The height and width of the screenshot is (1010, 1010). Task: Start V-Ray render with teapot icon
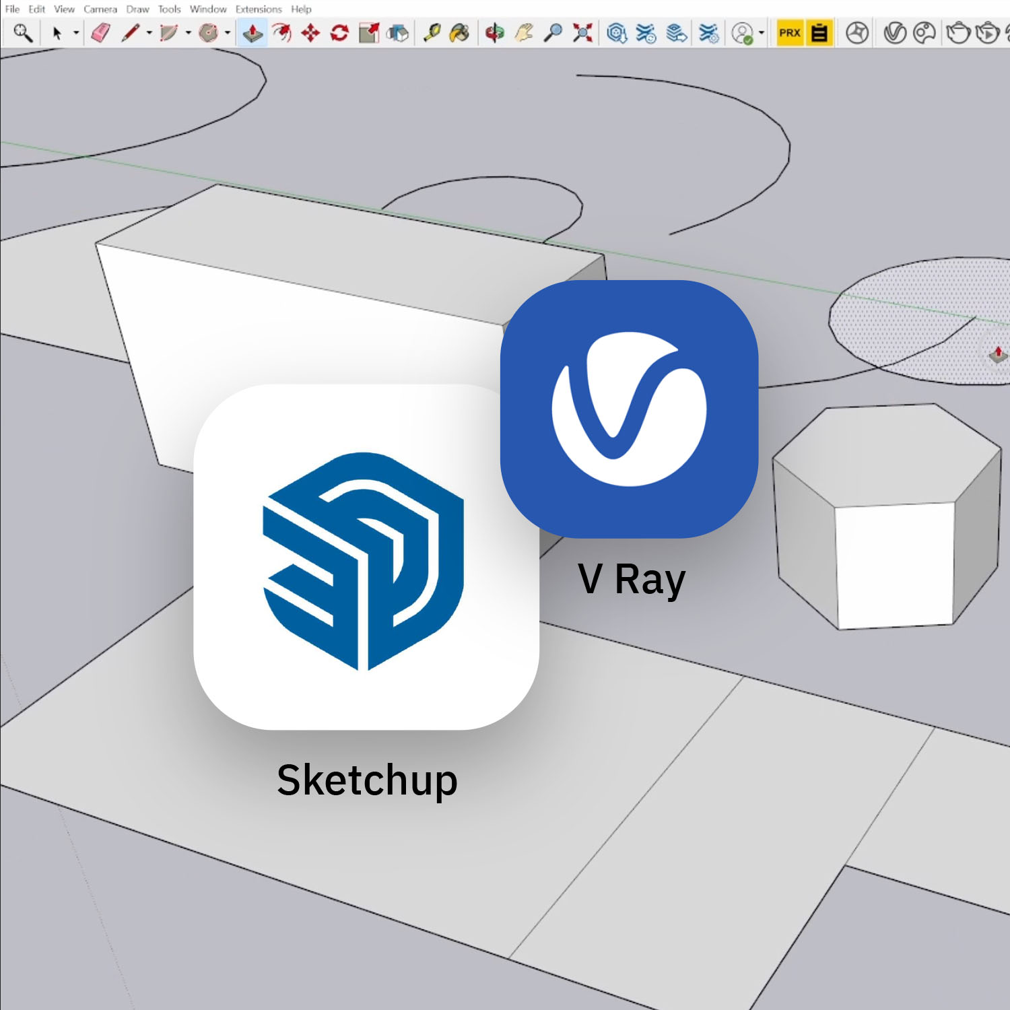pos(958,33)
